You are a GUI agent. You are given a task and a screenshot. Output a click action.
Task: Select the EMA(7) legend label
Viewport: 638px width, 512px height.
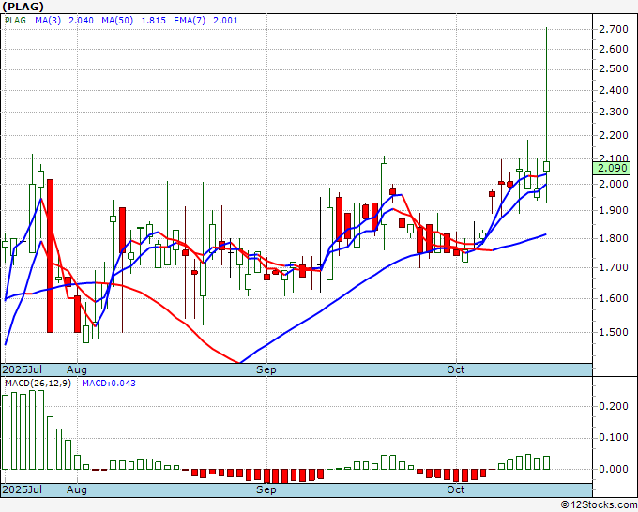190,21
